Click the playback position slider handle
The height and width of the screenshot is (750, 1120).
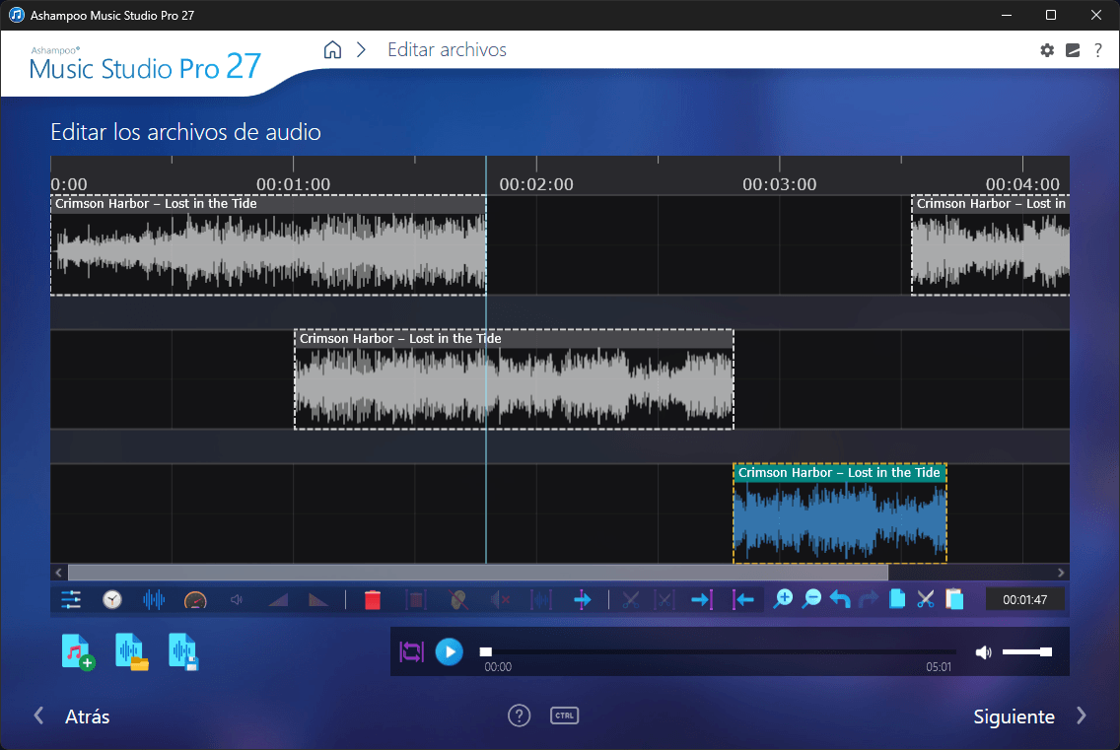[486, 651]
